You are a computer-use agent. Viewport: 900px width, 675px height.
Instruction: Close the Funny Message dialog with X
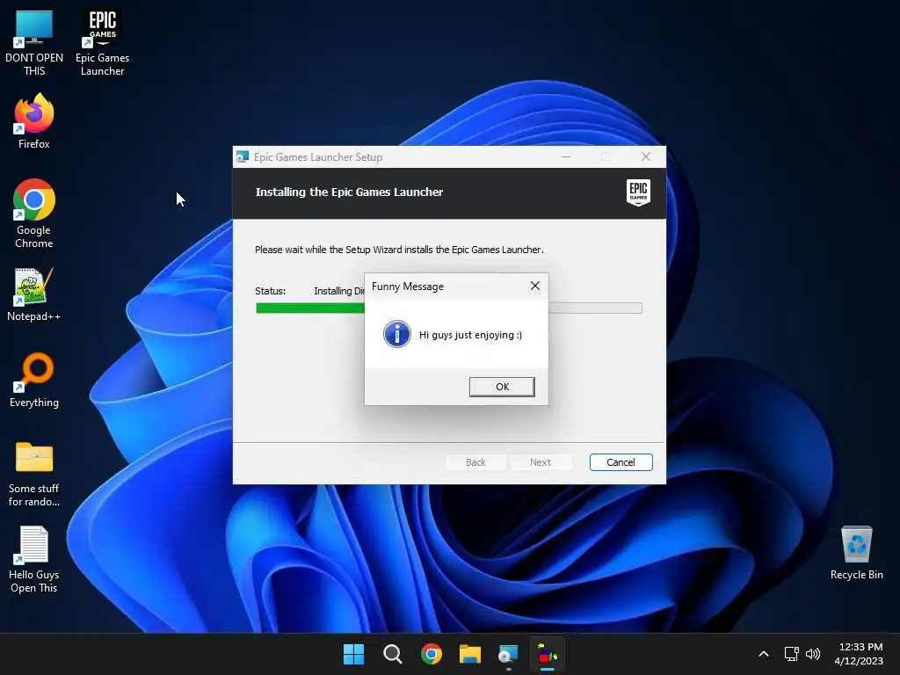[x=535, y=286]
